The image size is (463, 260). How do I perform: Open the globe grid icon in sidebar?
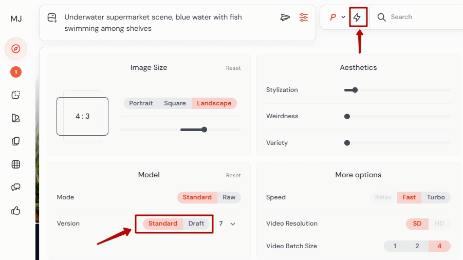click(x=16, y=164)
